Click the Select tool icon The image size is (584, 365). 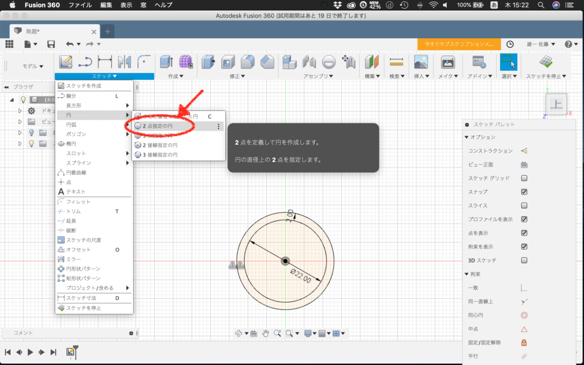click(x=508, y=62)
